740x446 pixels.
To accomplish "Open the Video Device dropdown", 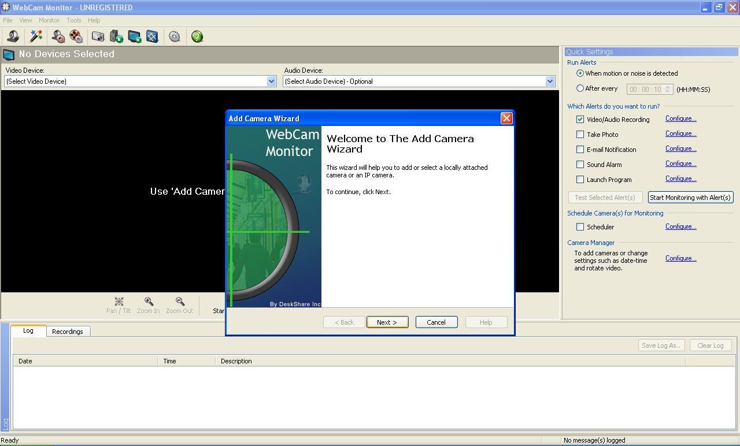I will 271,81.
